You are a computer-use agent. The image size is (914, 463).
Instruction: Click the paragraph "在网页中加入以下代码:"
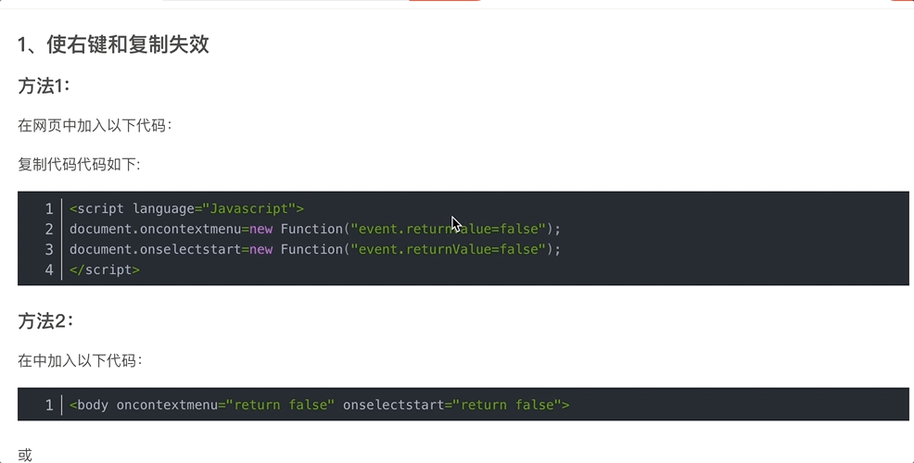click(95, 125)
